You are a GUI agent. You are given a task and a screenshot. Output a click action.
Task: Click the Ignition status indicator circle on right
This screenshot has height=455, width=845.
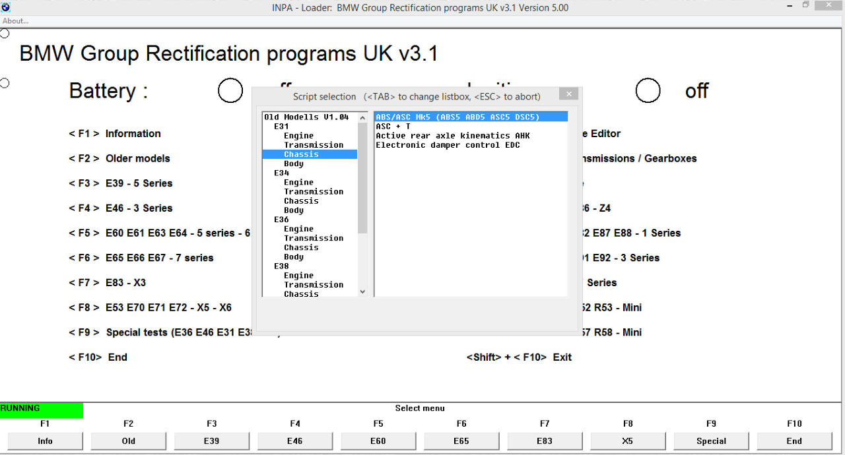tap(648, 90)
